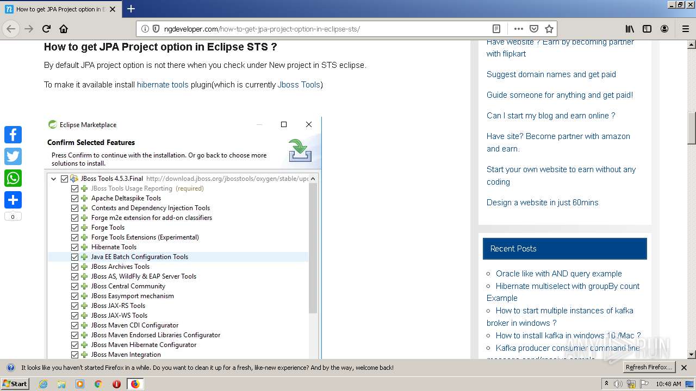696x391 pixels.
Task: Toggle reader view icon in address bar
Action: tap(496, 29)
